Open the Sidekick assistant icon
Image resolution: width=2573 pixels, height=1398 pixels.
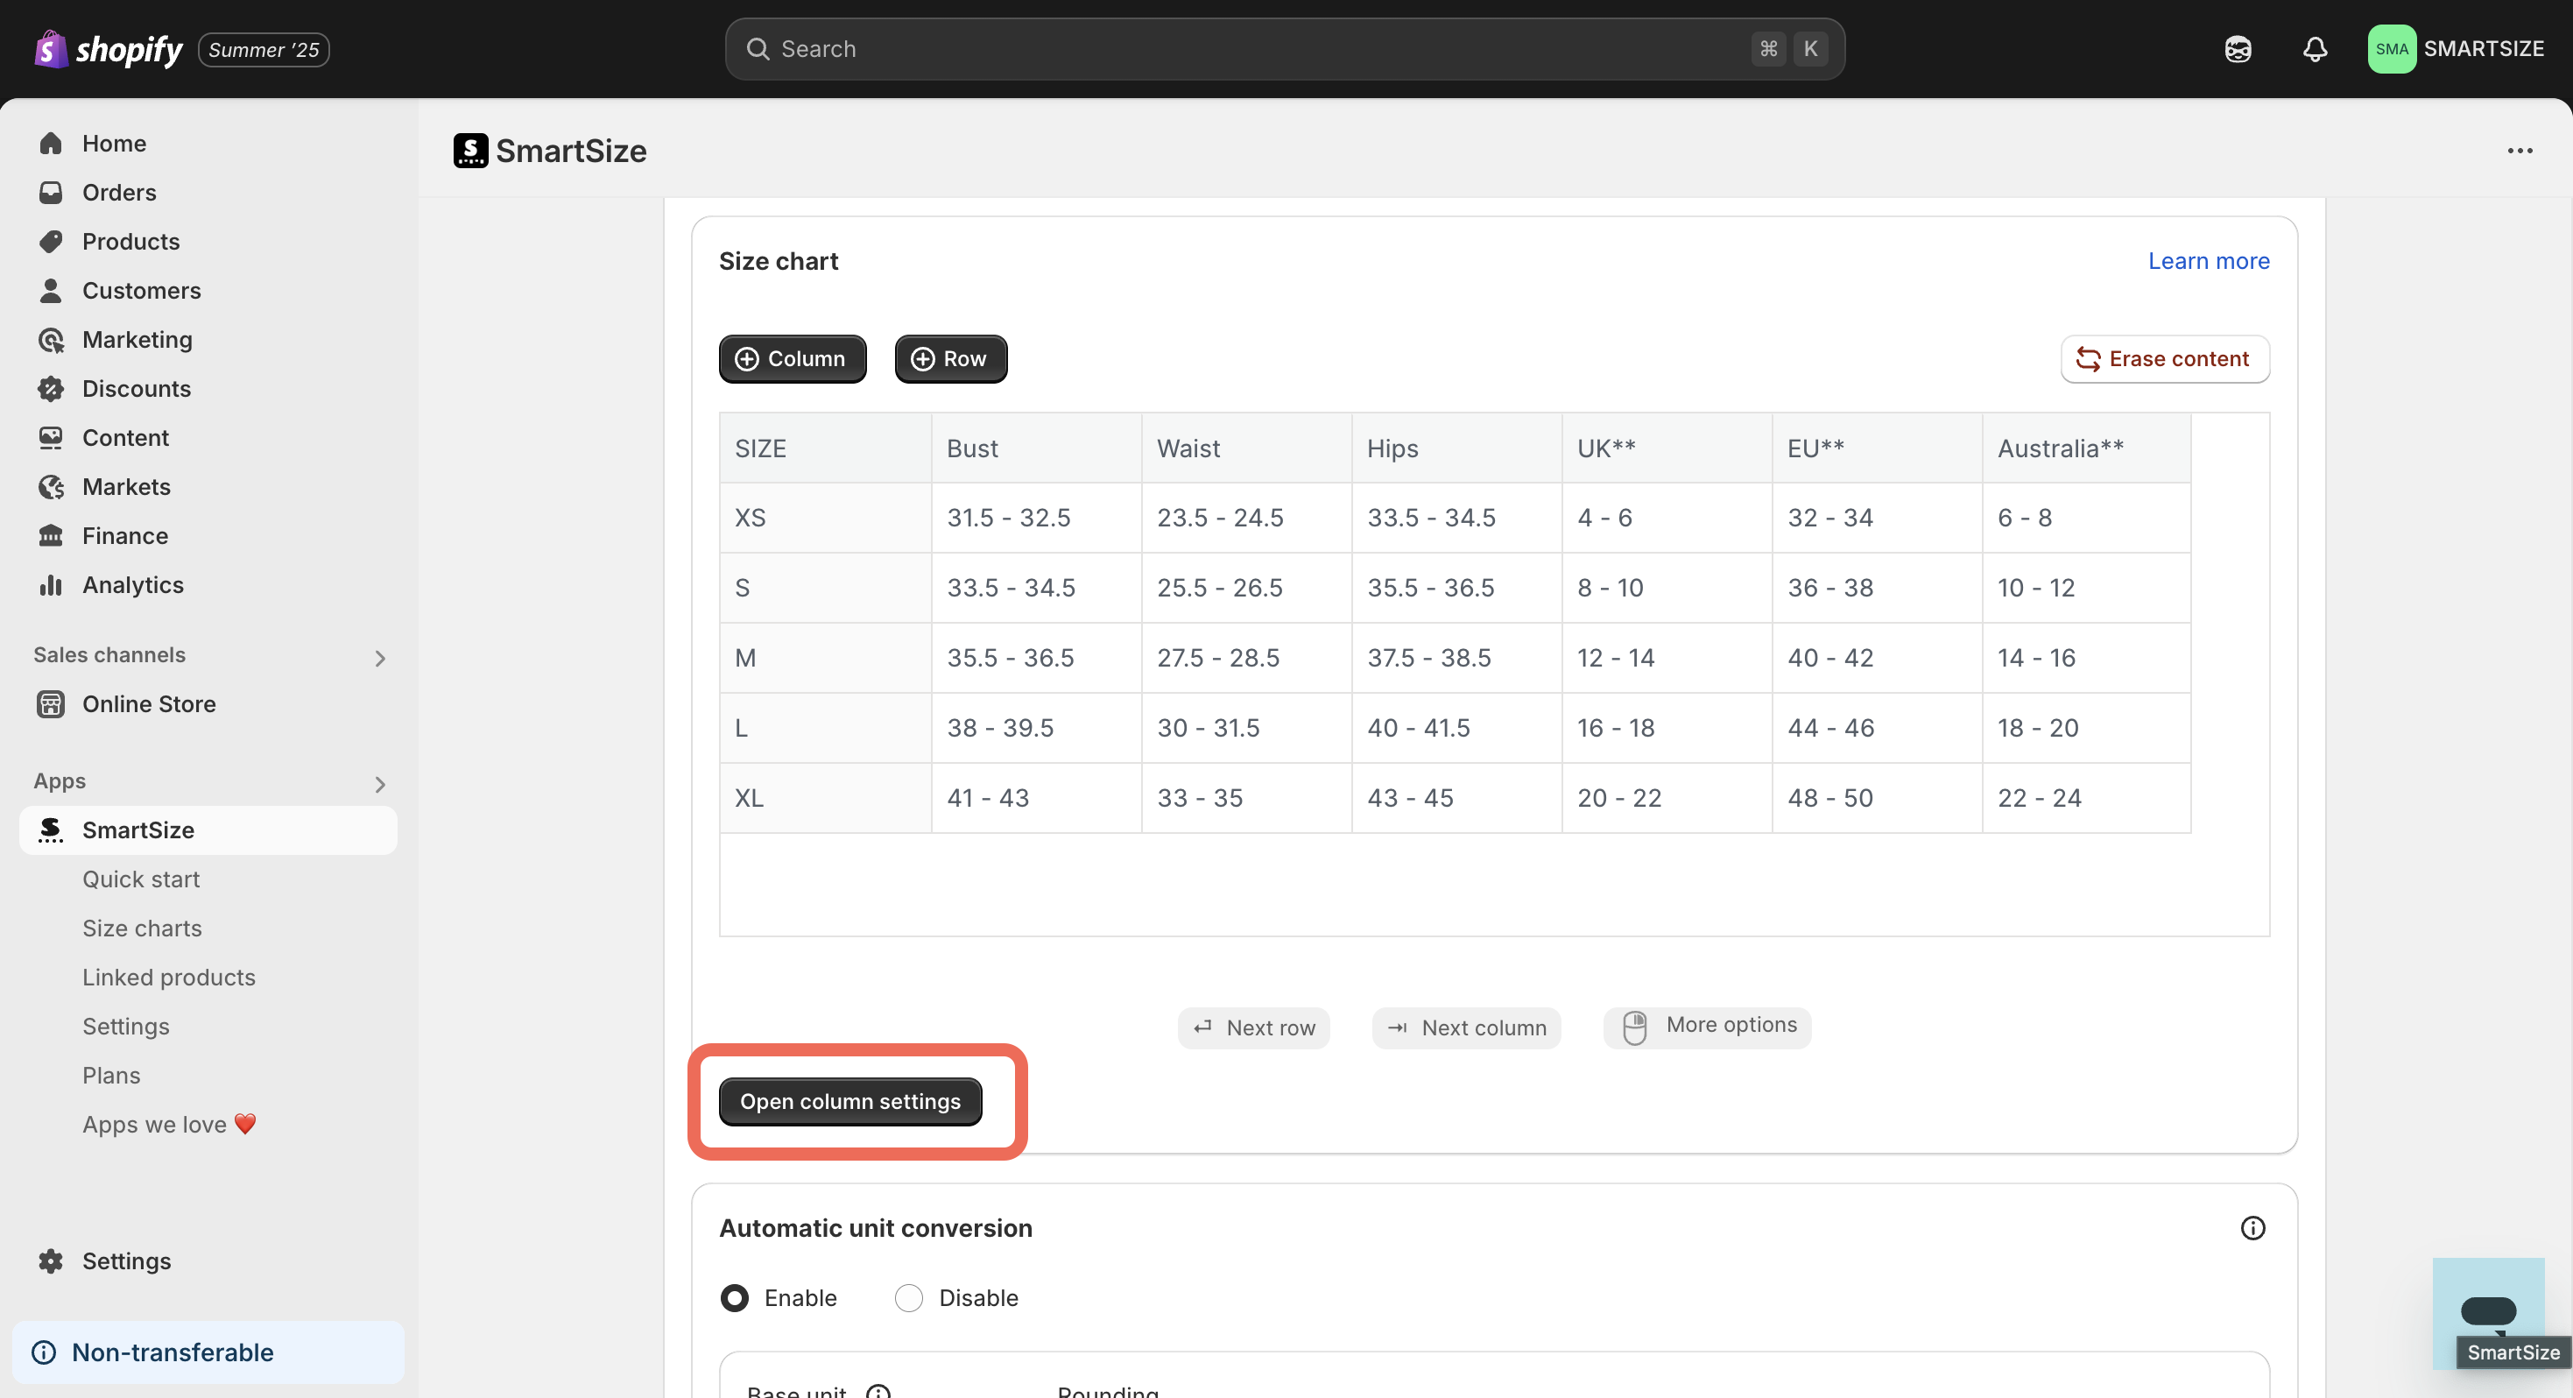pos(2238,49)
